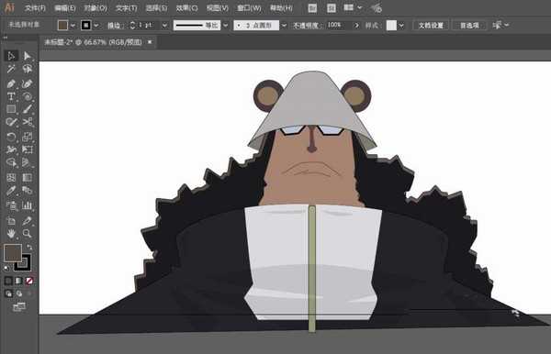551x354 pixels.
Task: Set paint mode to None
Action: coord(29,281)
